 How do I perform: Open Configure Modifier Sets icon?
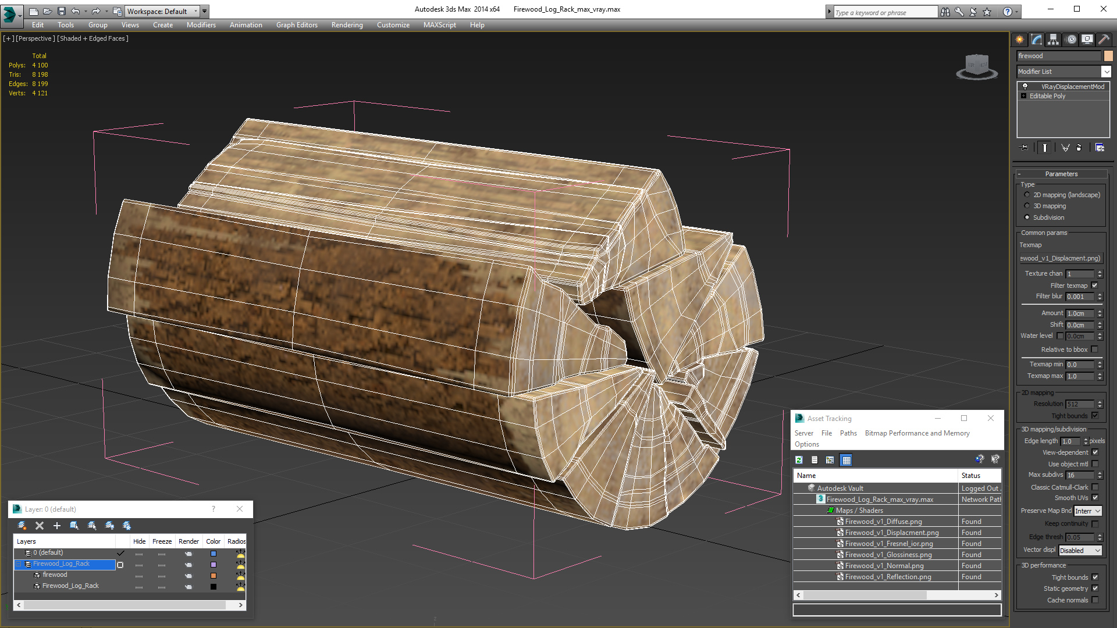(1100, 148)
